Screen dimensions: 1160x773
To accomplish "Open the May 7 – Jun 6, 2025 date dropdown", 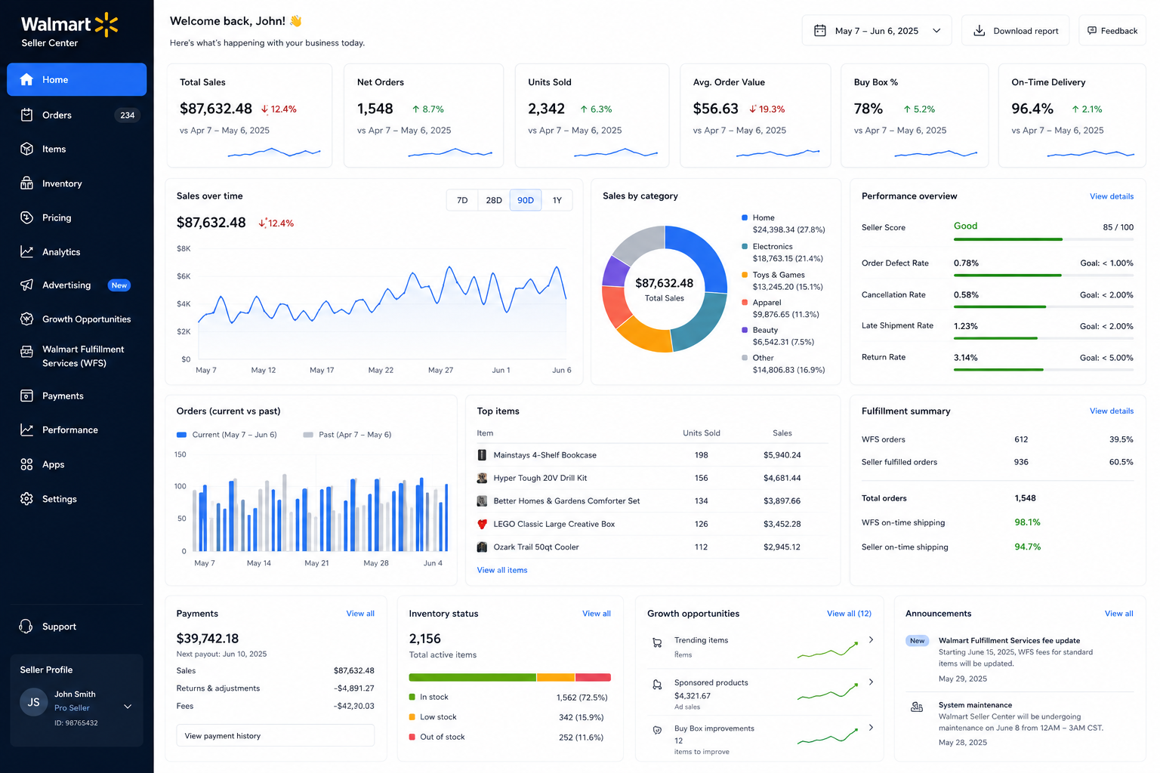I will 876,31.
